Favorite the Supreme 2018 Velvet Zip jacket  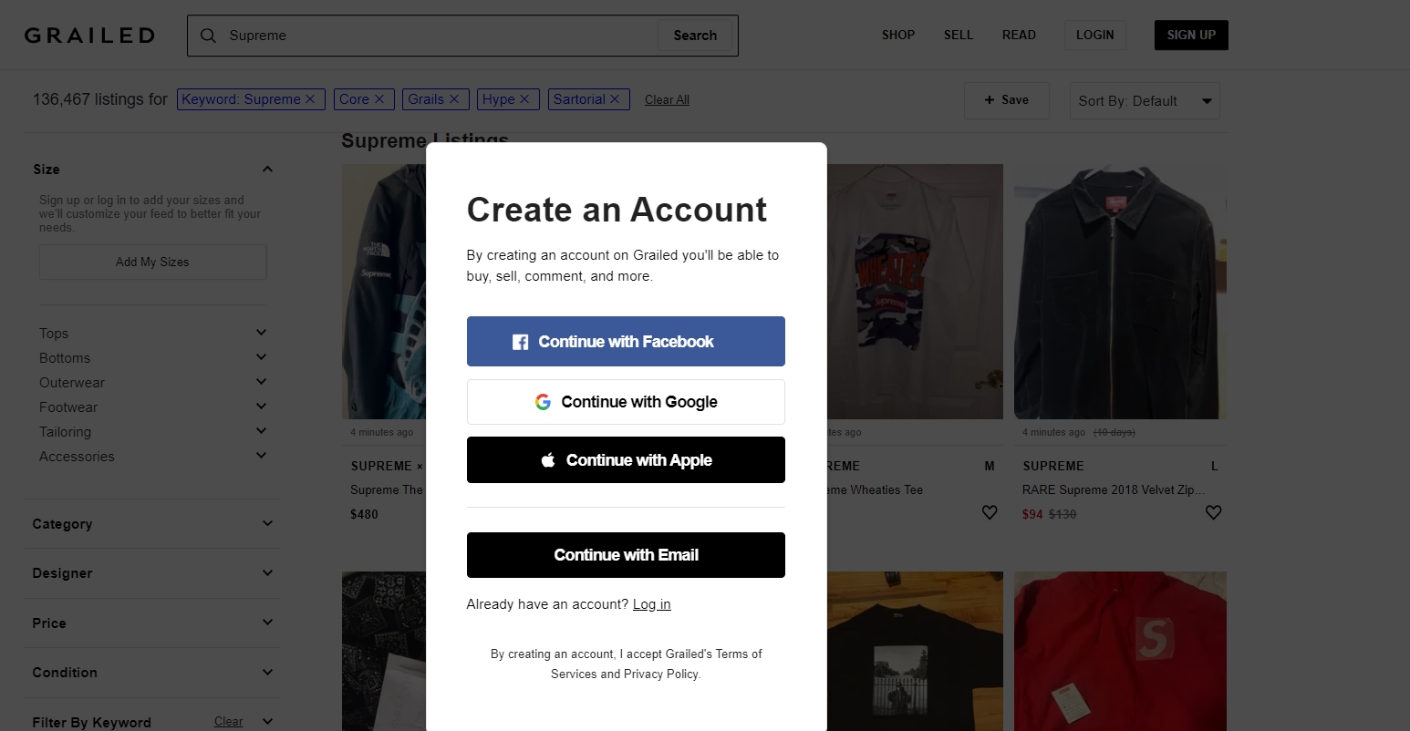(1214, 512)
